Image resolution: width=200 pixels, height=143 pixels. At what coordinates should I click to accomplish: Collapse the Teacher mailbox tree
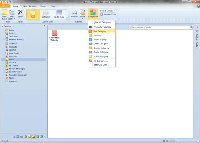click(3, 26)
